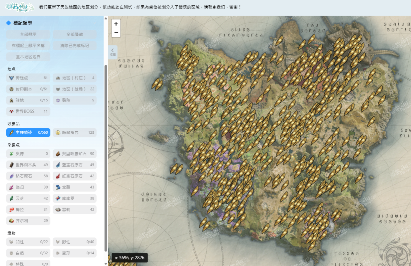Switch to 地区（战场）battlefield areas
This screenshot has width=411, height=266.
coord(74,89)
